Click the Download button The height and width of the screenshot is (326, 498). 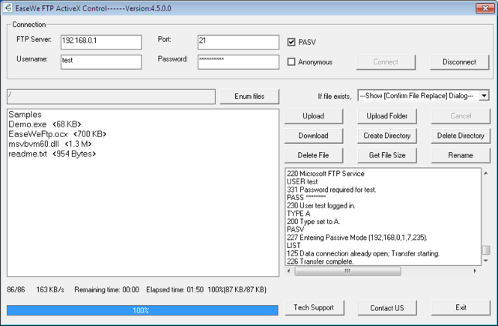(x=314, y=136)
